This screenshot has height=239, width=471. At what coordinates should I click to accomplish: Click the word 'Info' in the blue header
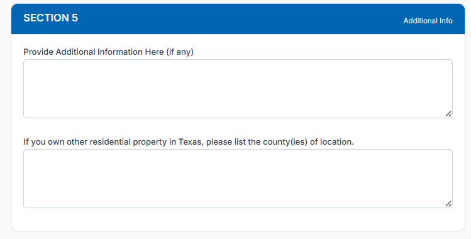tap(446, 21)
